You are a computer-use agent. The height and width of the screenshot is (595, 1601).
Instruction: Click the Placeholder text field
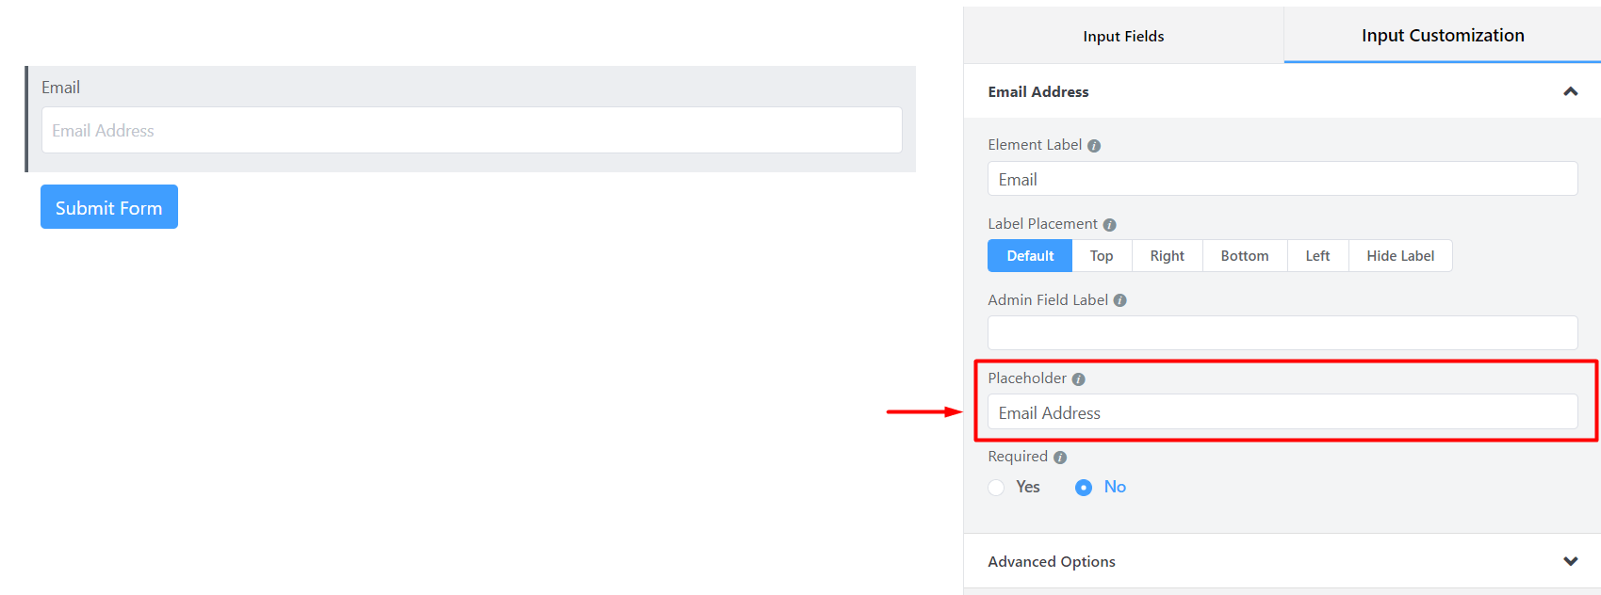click(x=1282, y=412)
